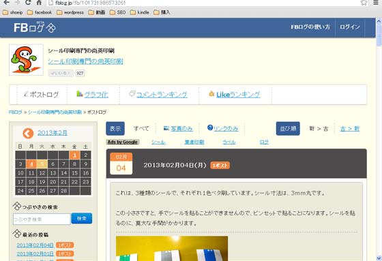Click the シール印刷専門の尚英印刷 page title link
Image resolution: width=382 pixels, height=261 pixels.
(85, 61)
